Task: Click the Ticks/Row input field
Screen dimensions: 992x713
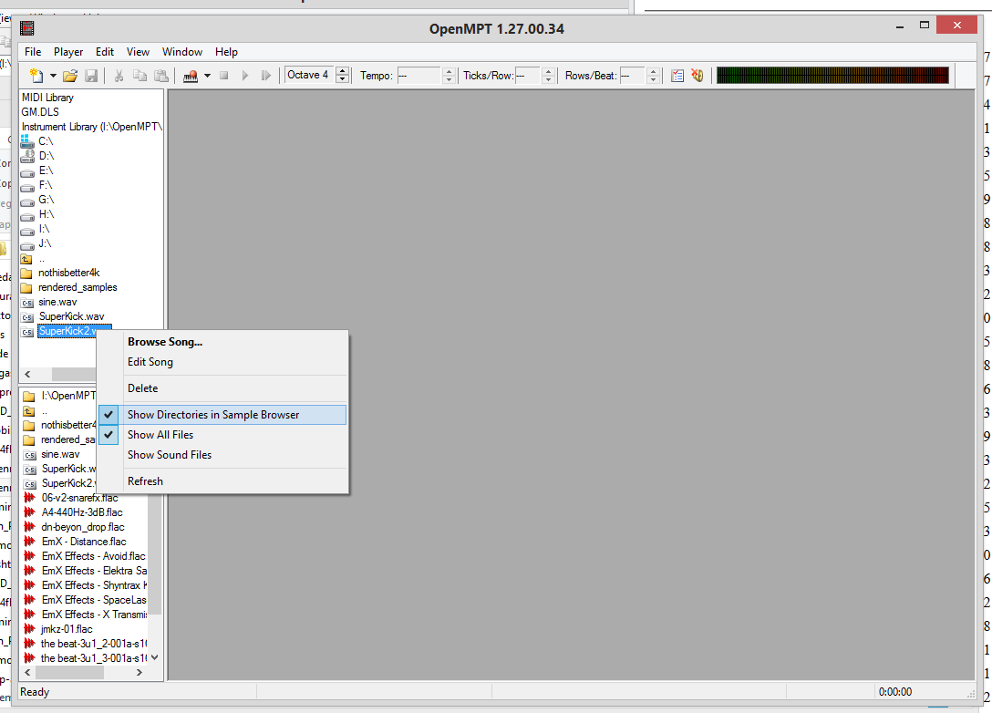Action: (528, 76)
